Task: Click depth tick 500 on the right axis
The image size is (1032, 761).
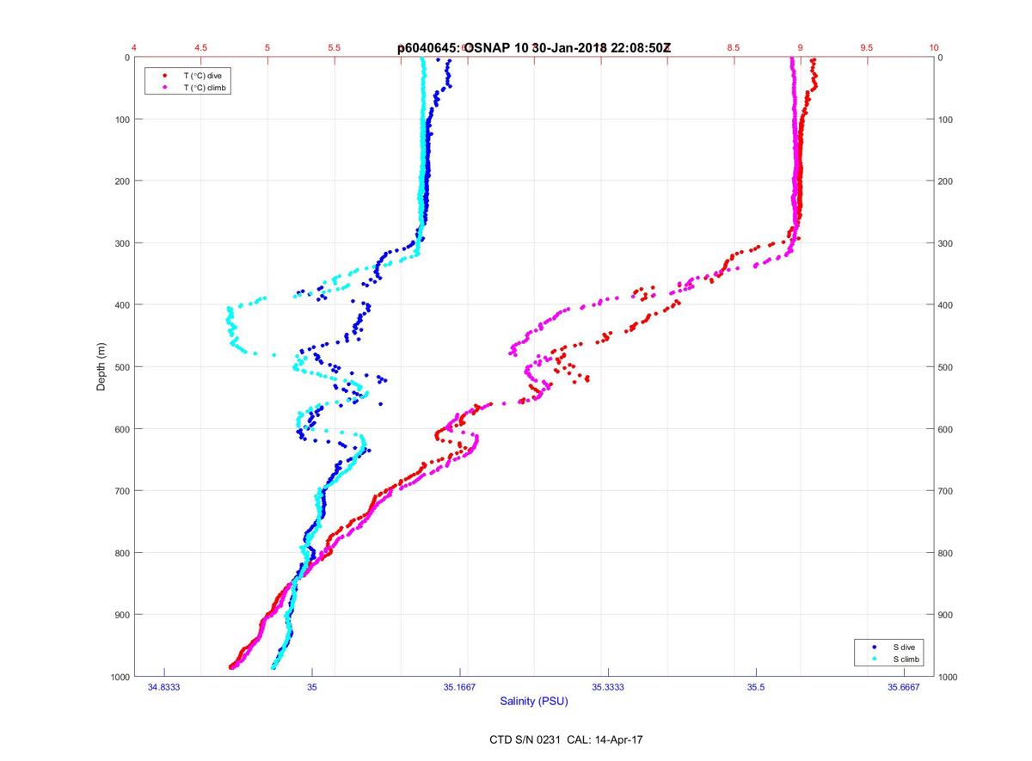Action: point(946,367)
